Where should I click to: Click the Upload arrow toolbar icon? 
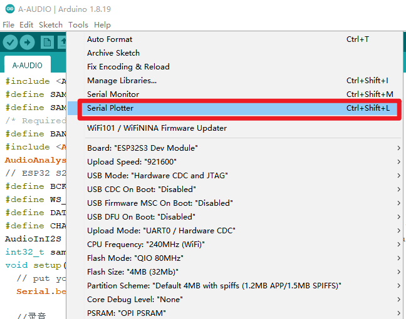pos(27,42)
